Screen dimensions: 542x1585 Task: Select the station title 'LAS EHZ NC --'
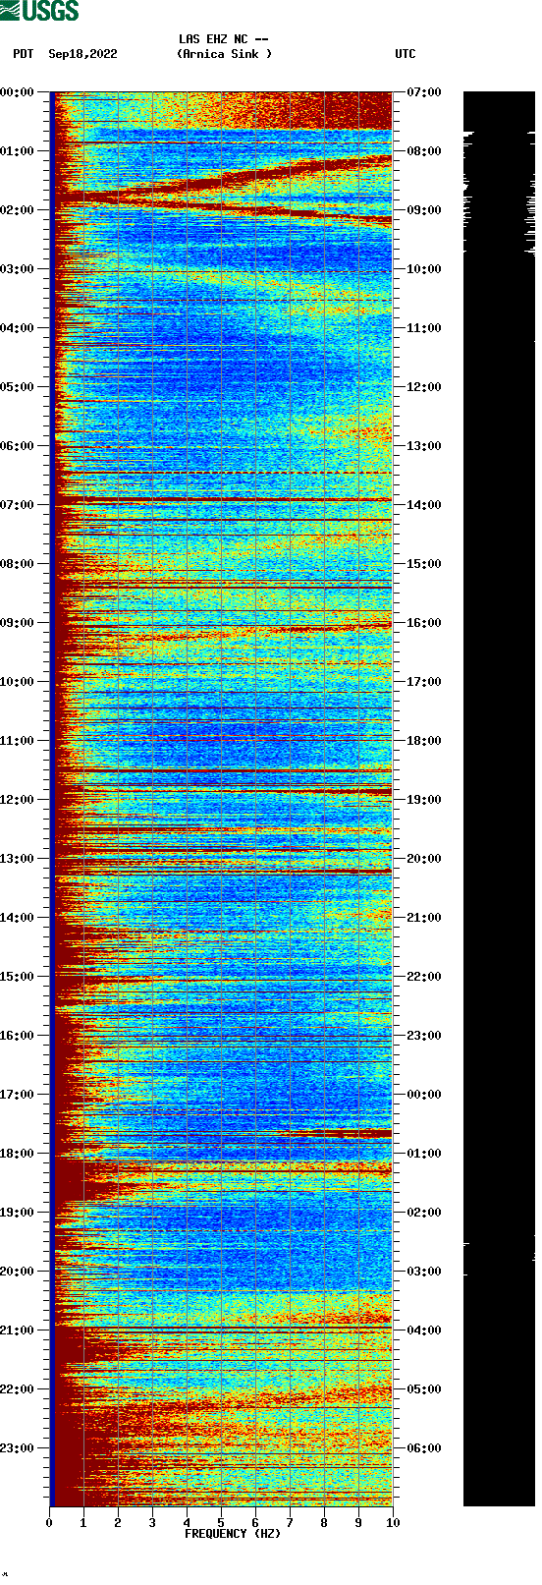click(224, 39)
